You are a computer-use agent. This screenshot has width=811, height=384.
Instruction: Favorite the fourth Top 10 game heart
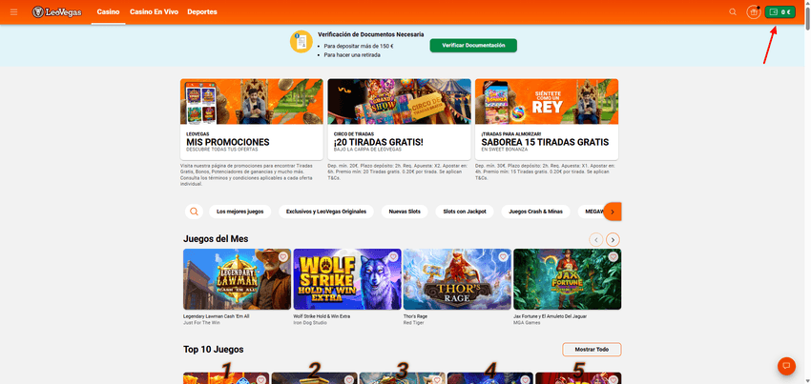pyautogui.click(x=525, y=380)
